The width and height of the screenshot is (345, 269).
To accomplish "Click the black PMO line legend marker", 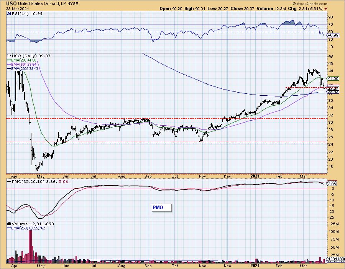I will pyautogui.click(x=9, y=181).
